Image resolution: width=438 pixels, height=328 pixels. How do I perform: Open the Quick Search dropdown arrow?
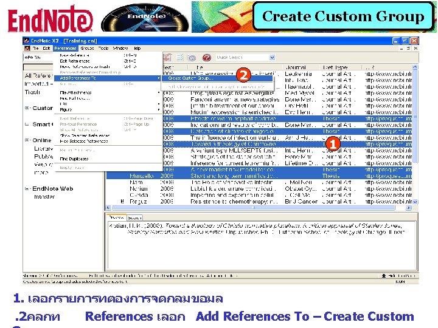[272, 58]
